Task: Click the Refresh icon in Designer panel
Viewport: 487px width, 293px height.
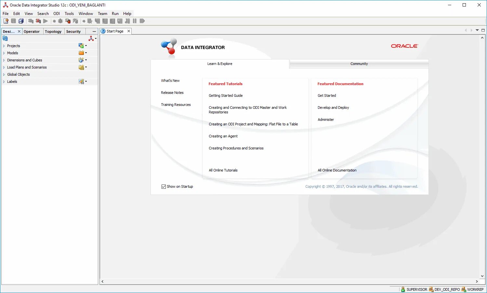Action: coord(5,38)
